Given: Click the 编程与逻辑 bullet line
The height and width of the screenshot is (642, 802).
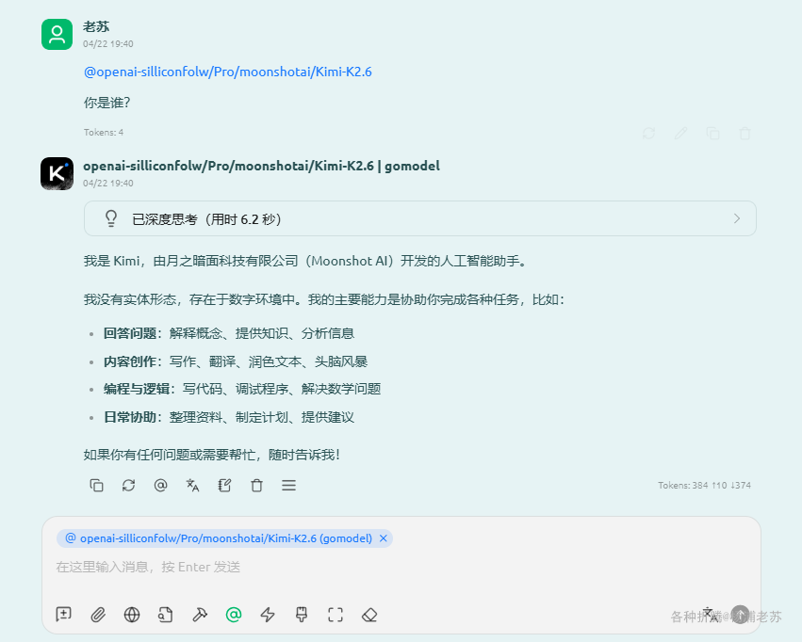Looking at the screenshot, I should pyautogui.click(x=242, y=389).
